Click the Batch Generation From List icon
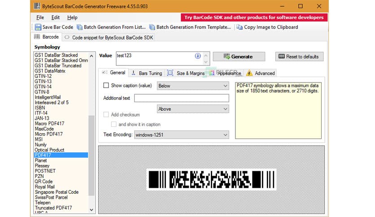This screenshot has width=375, height=217. (x=79, y=27)
